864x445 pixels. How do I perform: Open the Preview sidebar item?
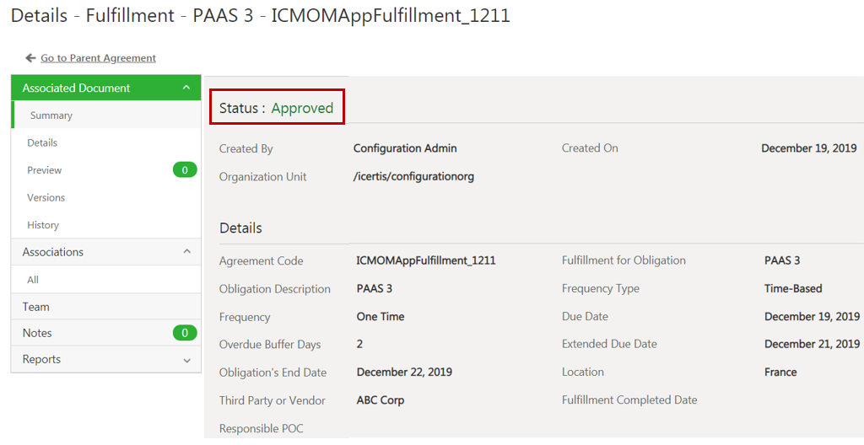point(45,170)
